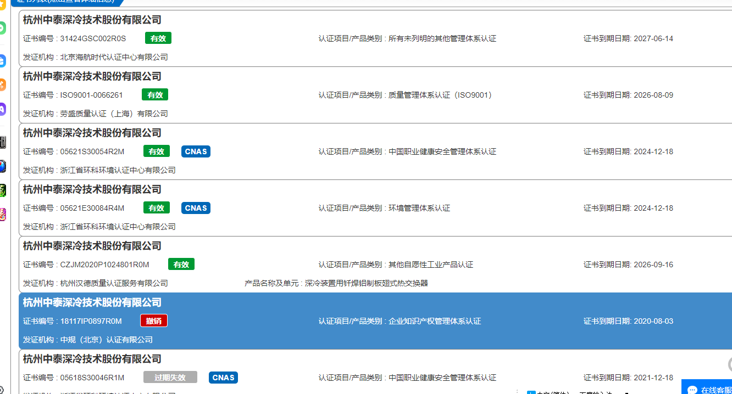The image size is (732, 394).
Task: Click CNAS badge beside certificate 05621S30054R2M
Action: click(196, 151)
